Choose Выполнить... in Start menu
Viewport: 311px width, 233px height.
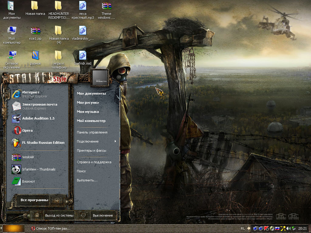click(x=87, y=180)
